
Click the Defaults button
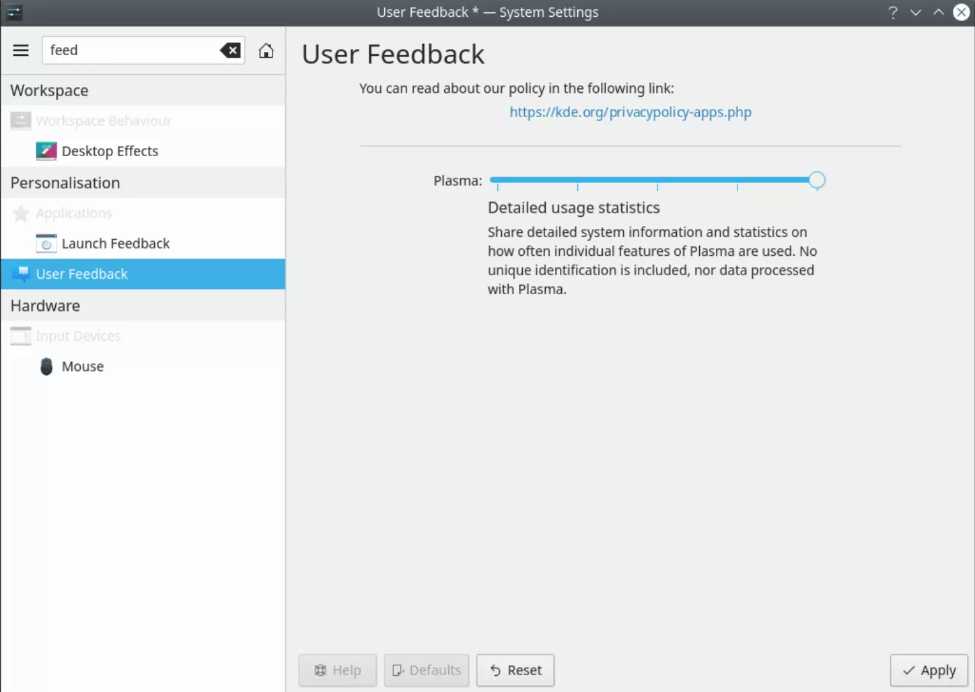pyautogui.click(x=427, y=670)
